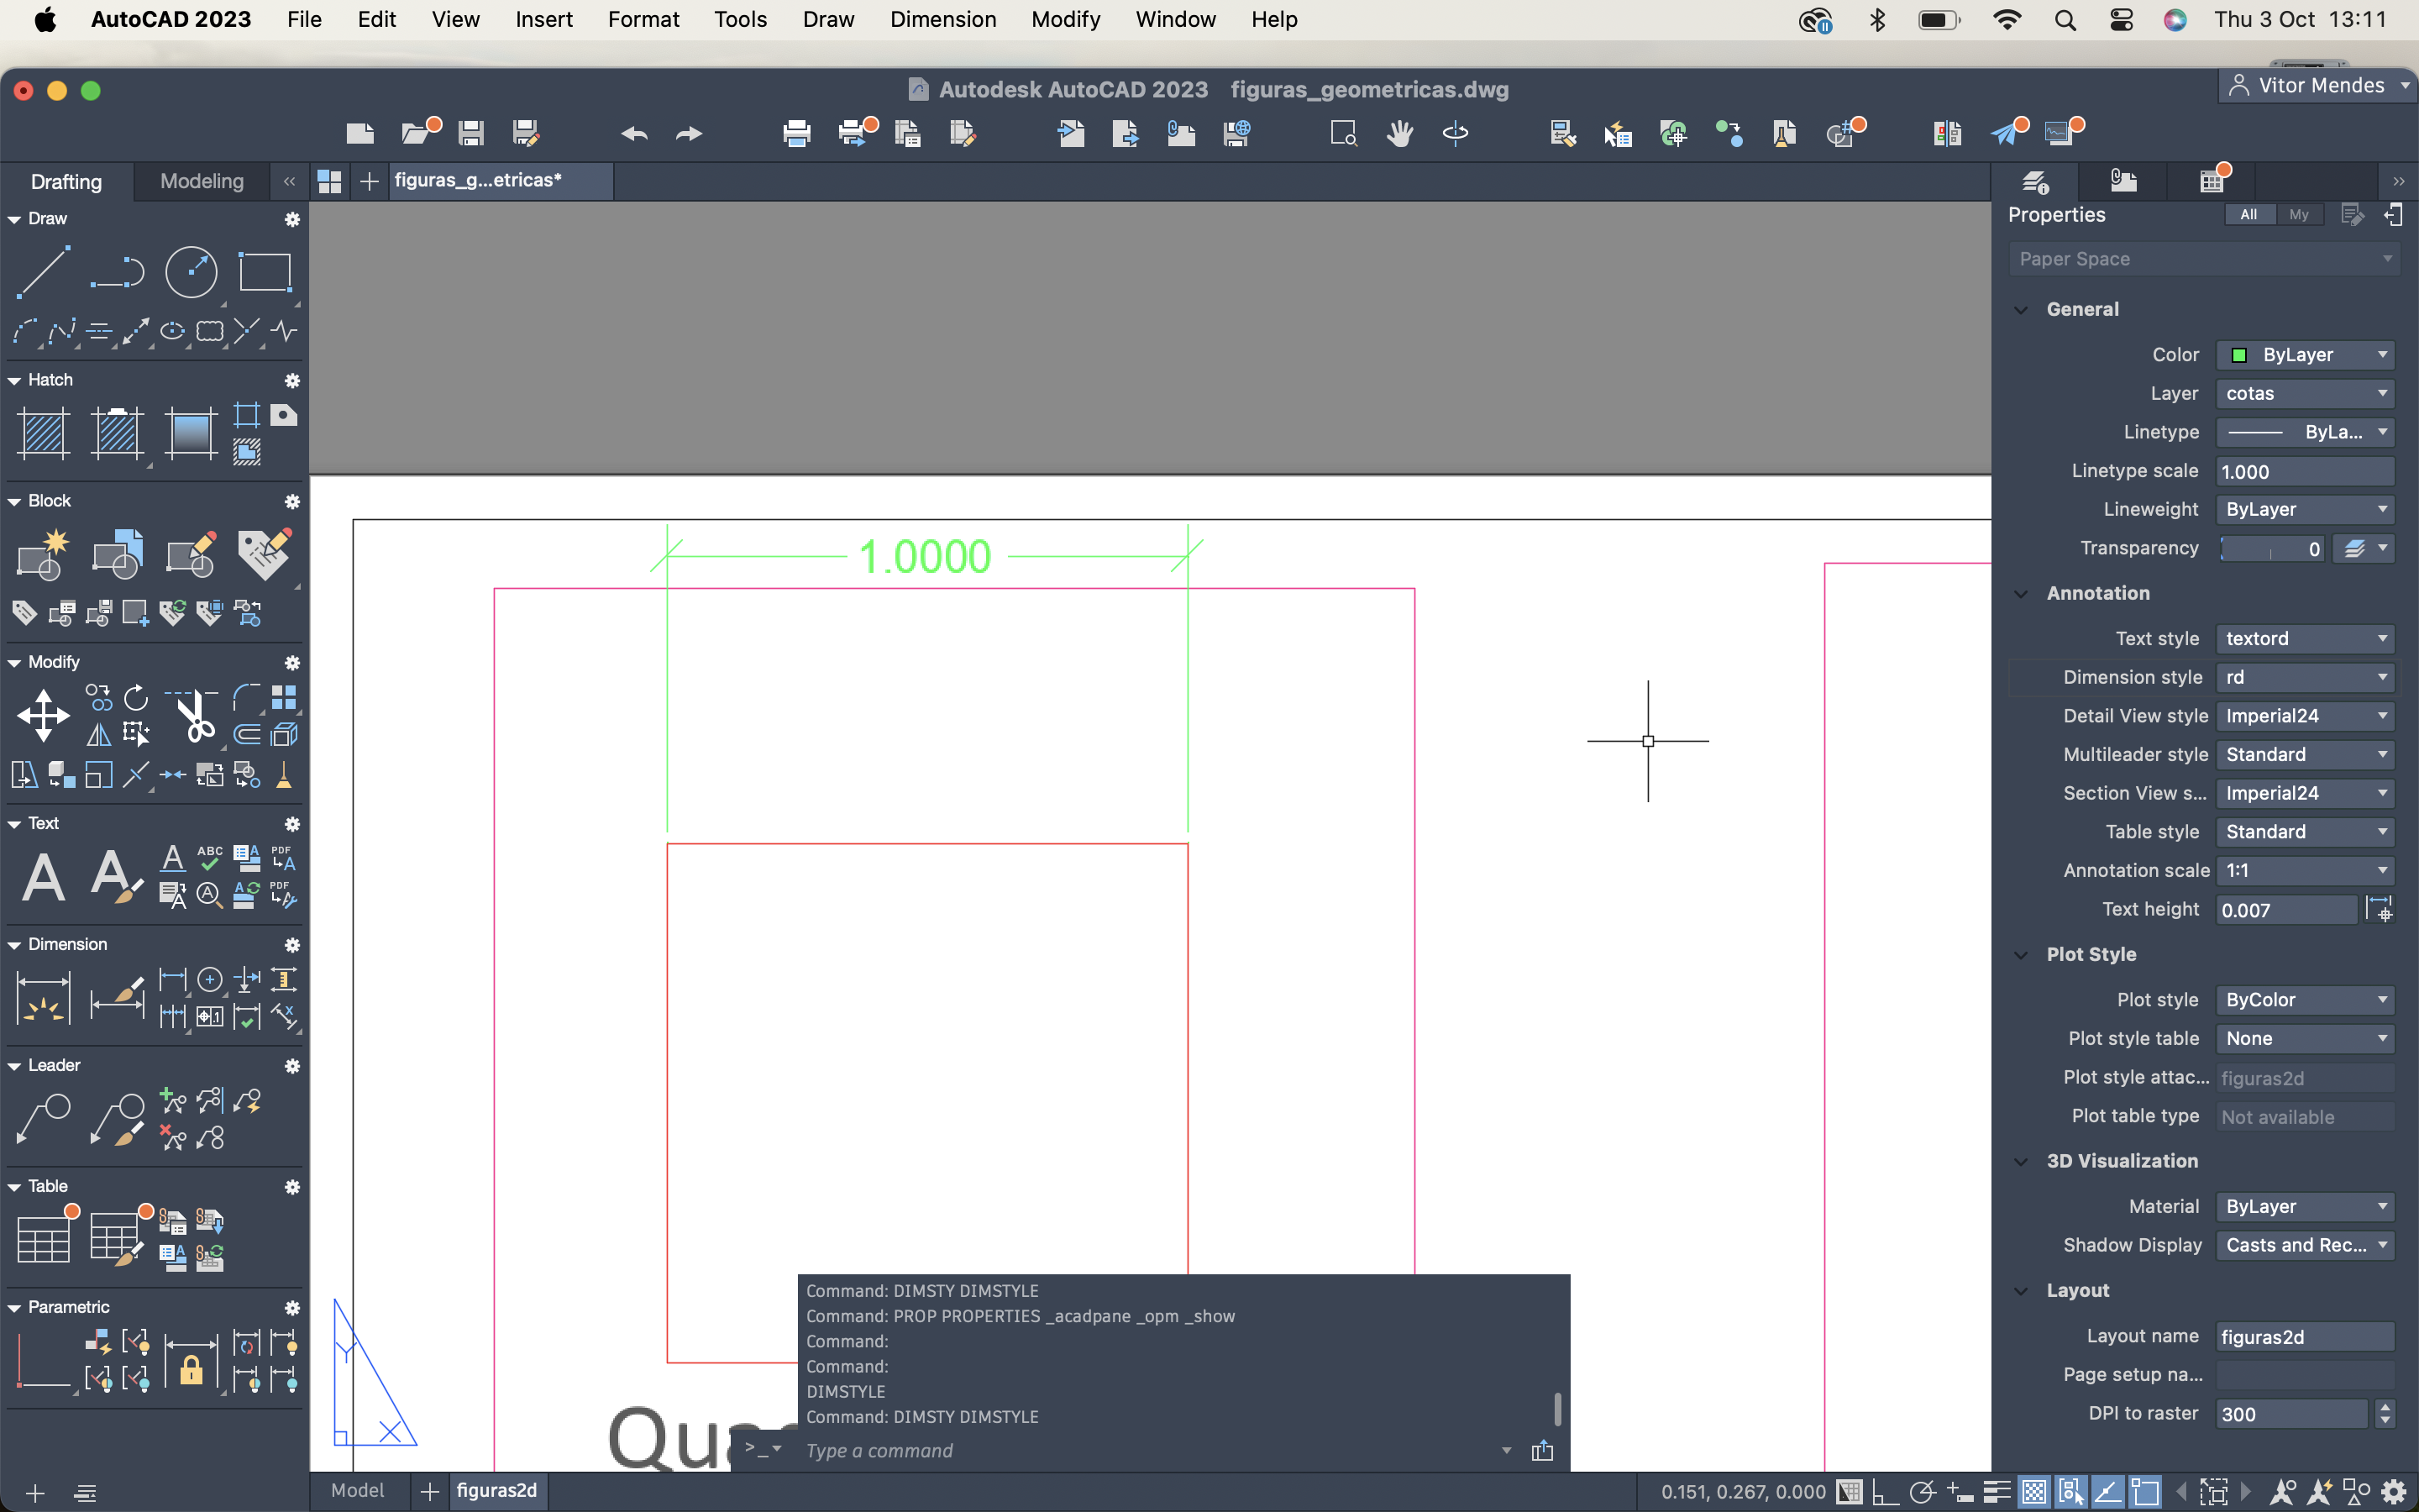Toggle the My properties filter button
The height and width of the screenshot is (1512, 2419).
[2298, 214]
